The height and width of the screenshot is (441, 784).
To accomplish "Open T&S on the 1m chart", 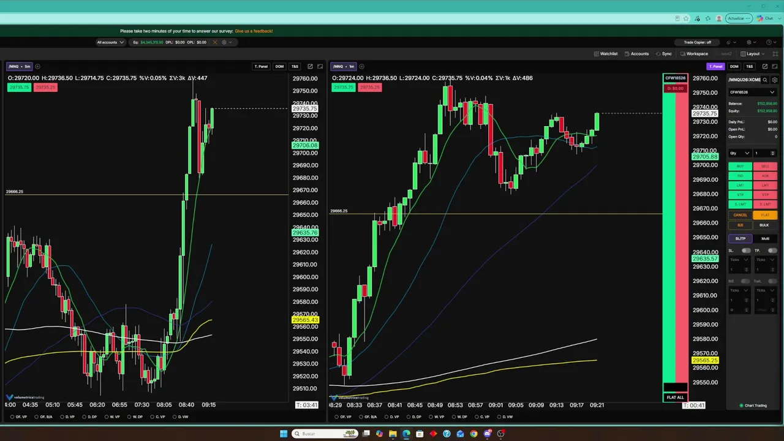I will [x=749, y=66].
